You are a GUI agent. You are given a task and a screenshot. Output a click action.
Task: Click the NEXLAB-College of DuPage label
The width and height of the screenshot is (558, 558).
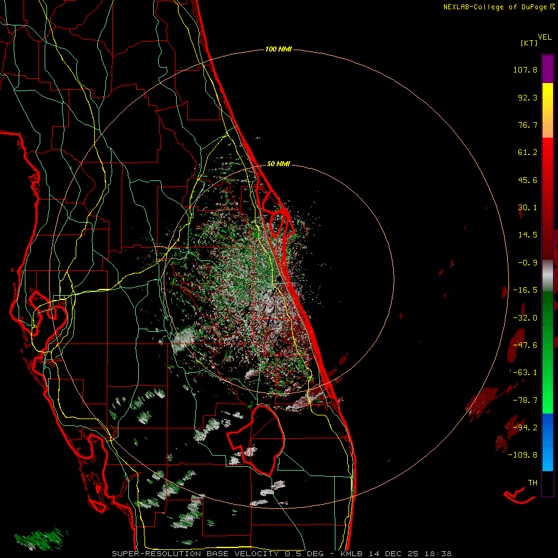495,7
